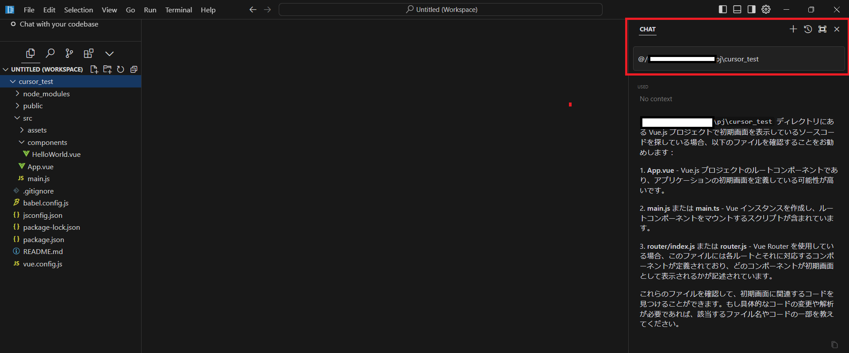Open the Search view icon
Screen dimensions: 849x353
pos(50,53)
